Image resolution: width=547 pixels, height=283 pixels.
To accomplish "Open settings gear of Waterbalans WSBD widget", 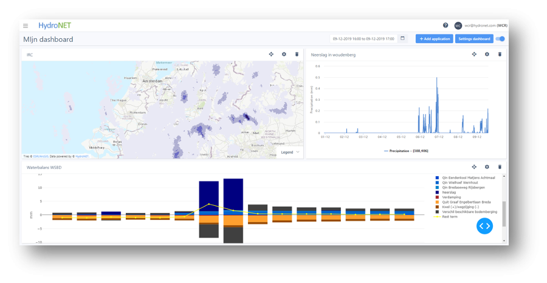I will (487, 167).
